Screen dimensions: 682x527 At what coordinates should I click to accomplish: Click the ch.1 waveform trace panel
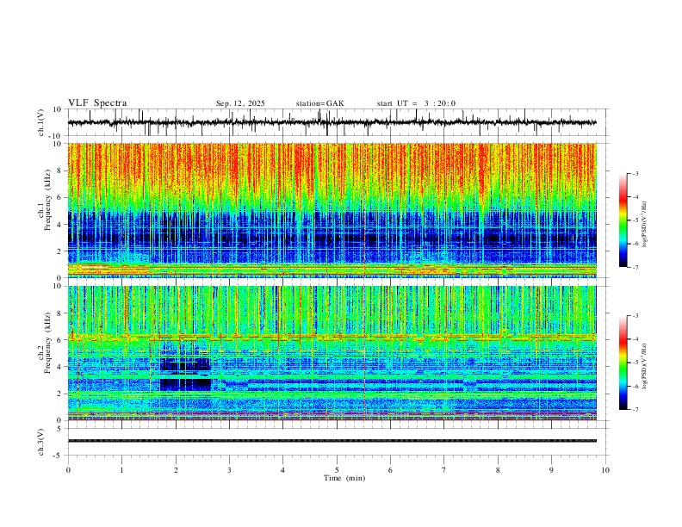337,122
